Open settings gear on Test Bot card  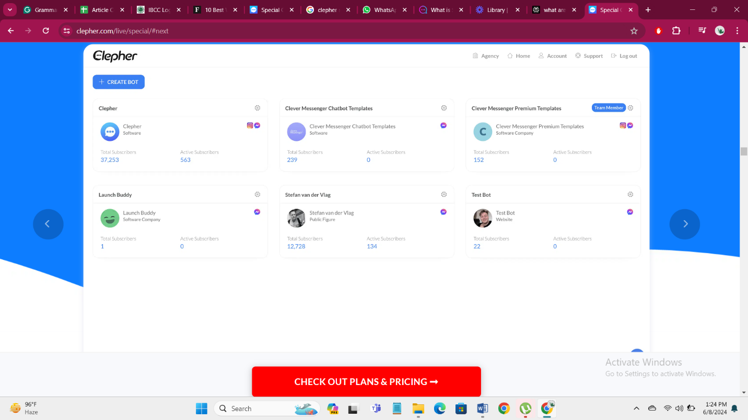630,195
